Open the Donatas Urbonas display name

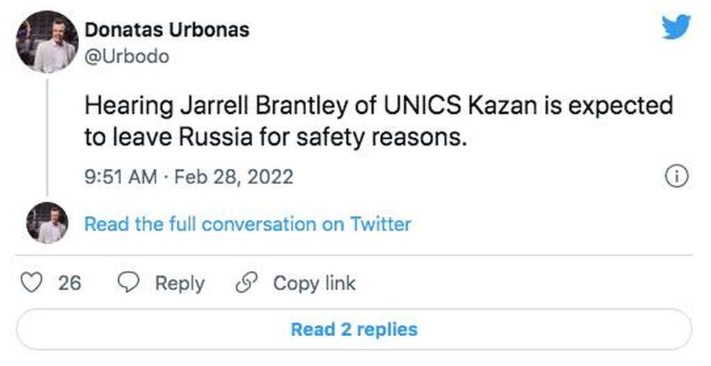(167, 31)
